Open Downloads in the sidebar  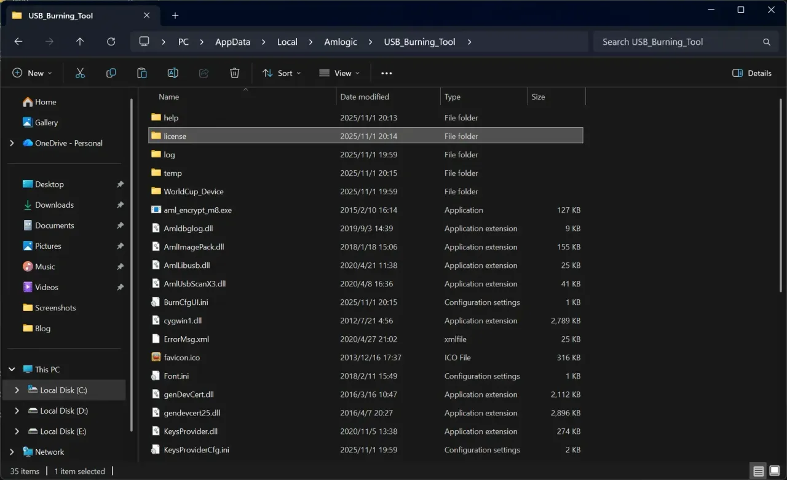coord(54,205)
